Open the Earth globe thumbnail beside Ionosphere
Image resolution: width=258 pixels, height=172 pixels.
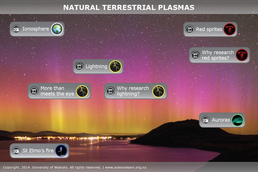[x=57, y=29]
